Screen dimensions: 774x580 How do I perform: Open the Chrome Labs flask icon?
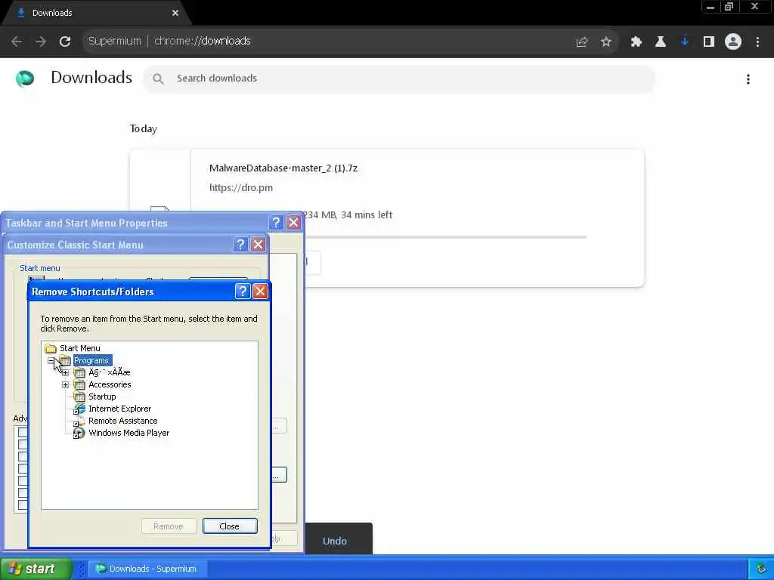[661, 42]
